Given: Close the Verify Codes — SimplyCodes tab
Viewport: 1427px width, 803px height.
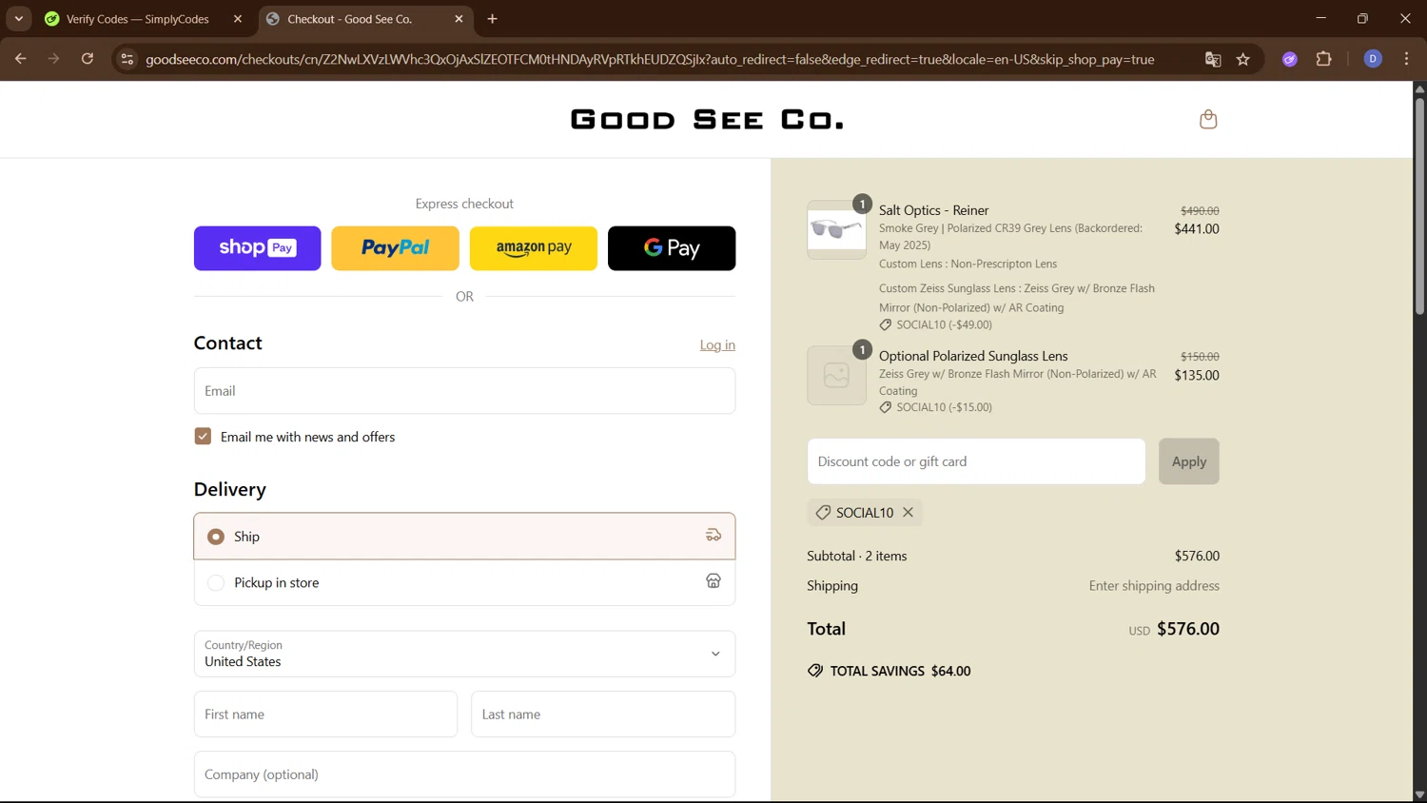Looking at the screenshot, I should pos(238,19).
